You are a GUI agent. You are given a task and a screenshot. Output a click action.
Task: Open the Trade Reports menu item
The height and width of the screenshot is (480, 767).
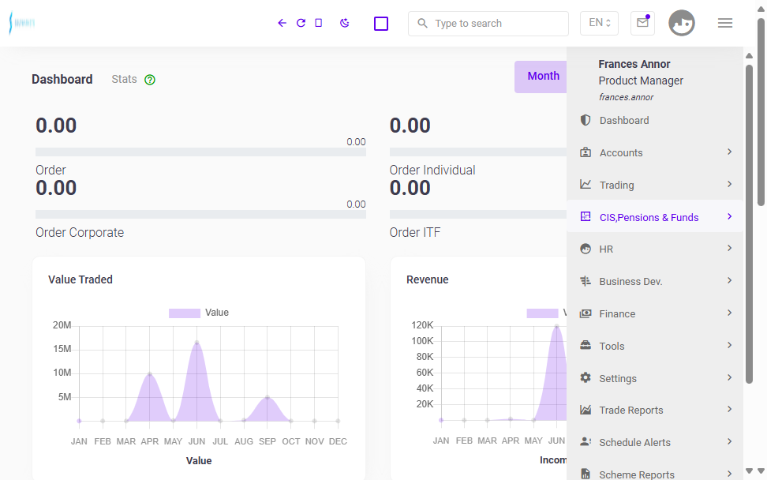pos(655,410)
